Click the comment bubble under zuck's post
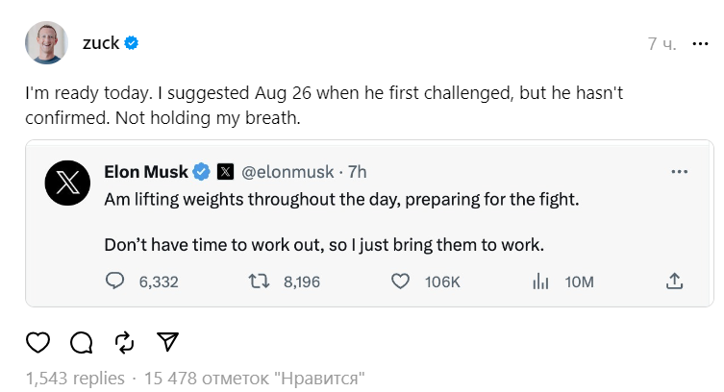Image resolution: width=724 pixels, height=392 pixels. tap(81, 342)
